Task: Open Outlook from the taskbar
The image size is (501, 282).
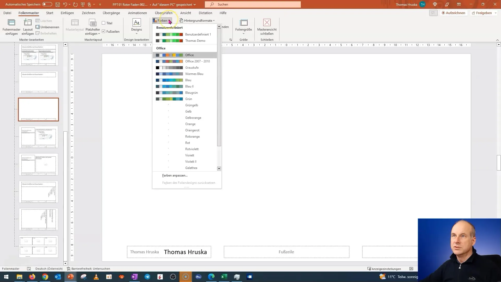Action: click(x=58, y=277)
